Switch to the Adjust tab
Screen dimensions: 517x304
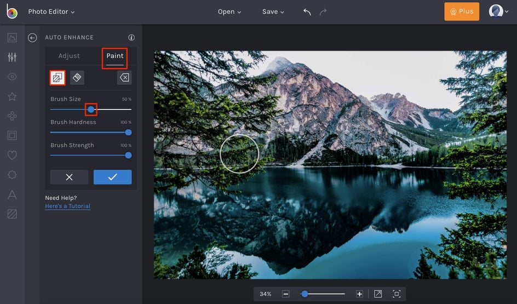tap(69, 56)
